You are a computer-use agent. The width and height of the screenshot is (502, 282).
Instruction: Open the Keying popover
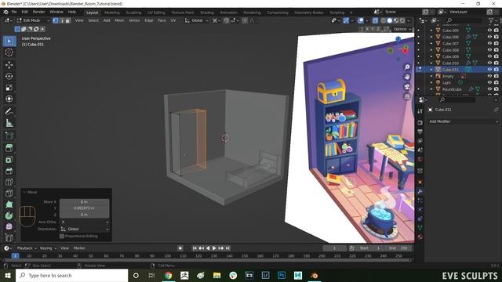click(48, 248)
